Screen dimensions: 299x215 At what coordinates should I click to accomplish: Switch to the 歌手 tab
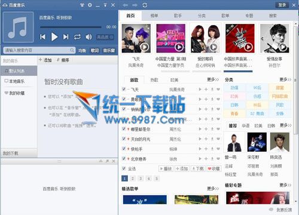[x=178, y=16]
